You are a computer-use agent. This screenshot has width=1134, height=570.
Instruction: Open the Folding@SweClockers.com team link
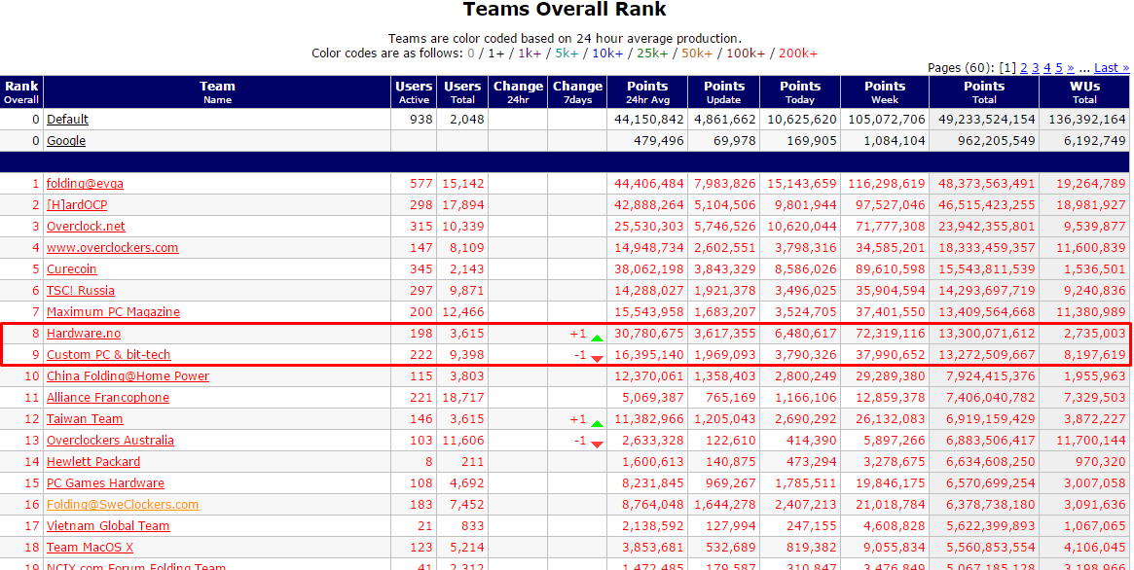click(x=123, y=504)
